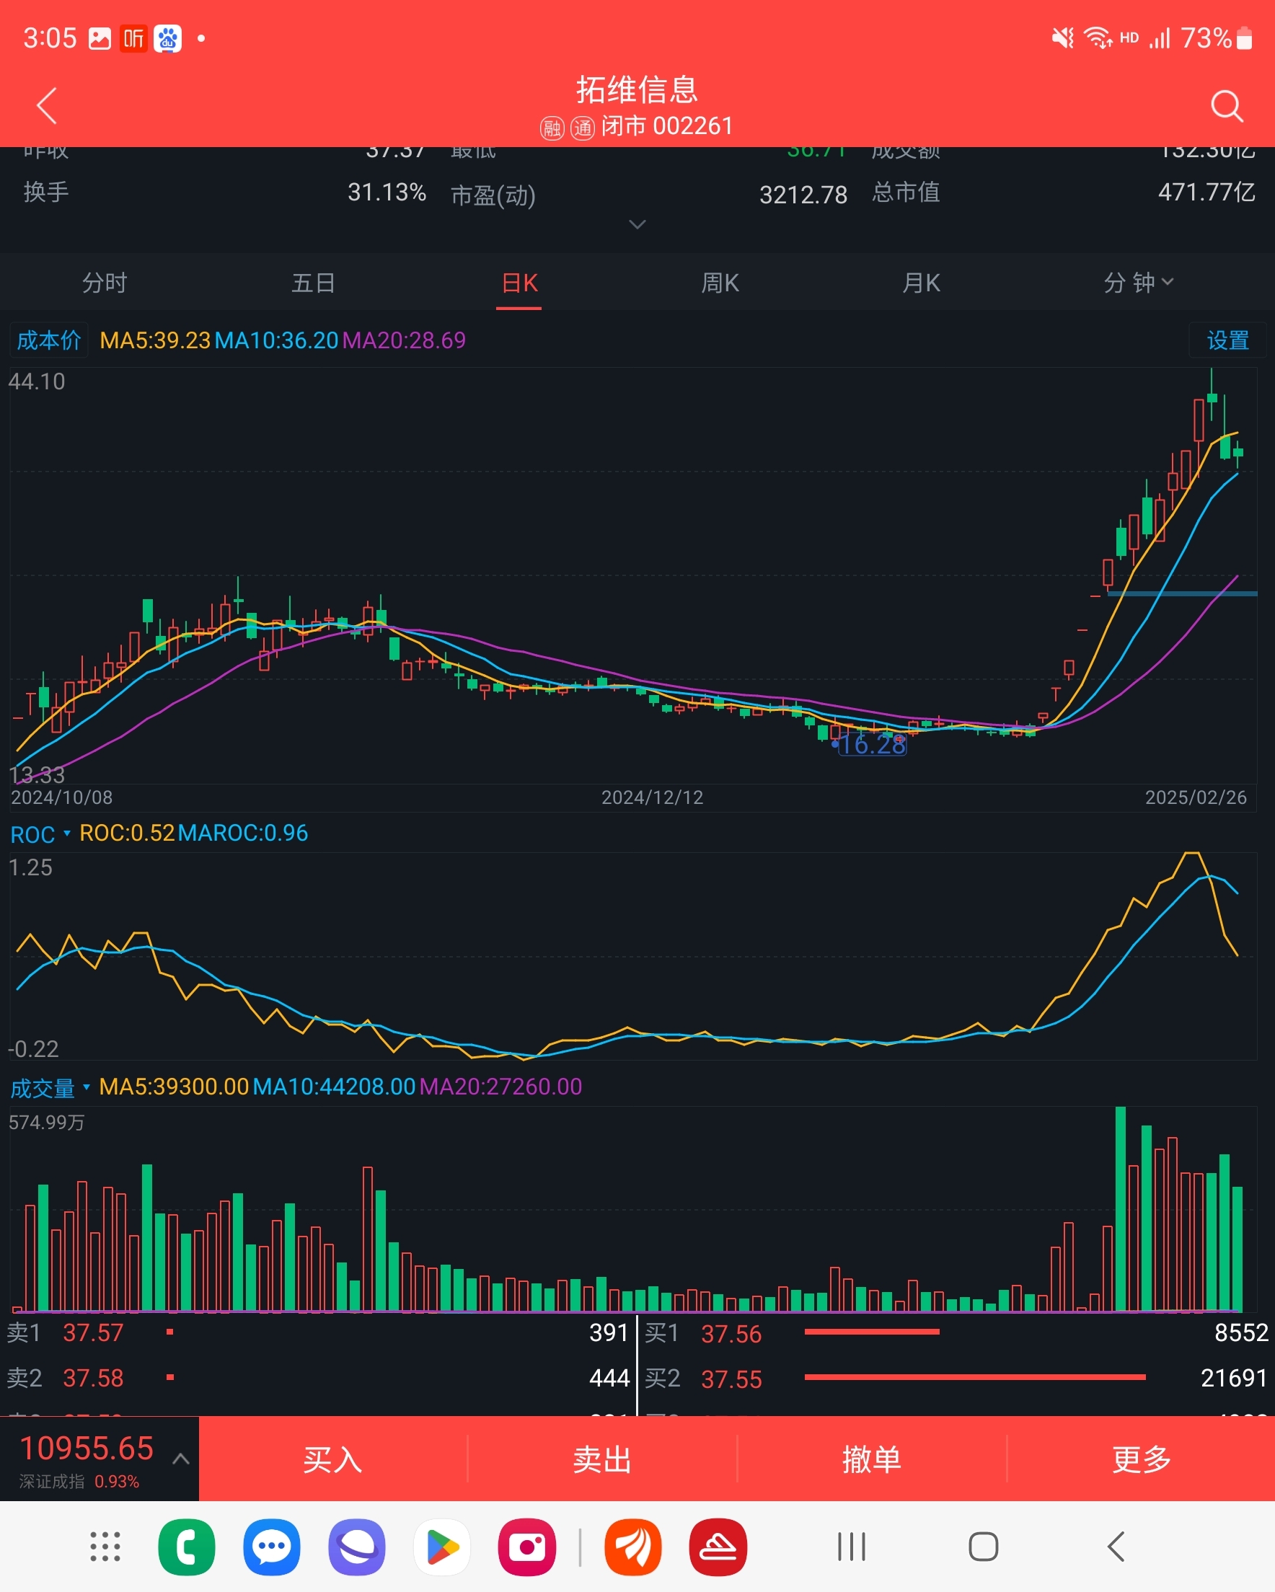The height and width of the screenshot is (1592, 1275).
Task: Select the 买2 37.55 bid row
Action: 957,1379
